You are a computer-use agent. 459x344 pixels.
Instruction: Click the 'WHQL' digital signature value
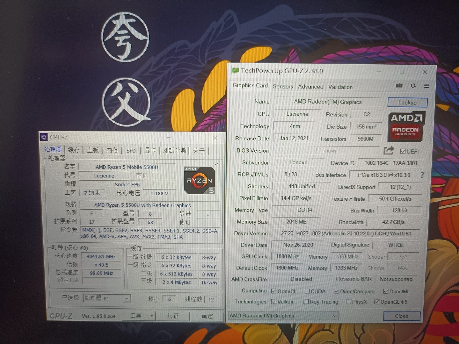click(x=396, y=245)
